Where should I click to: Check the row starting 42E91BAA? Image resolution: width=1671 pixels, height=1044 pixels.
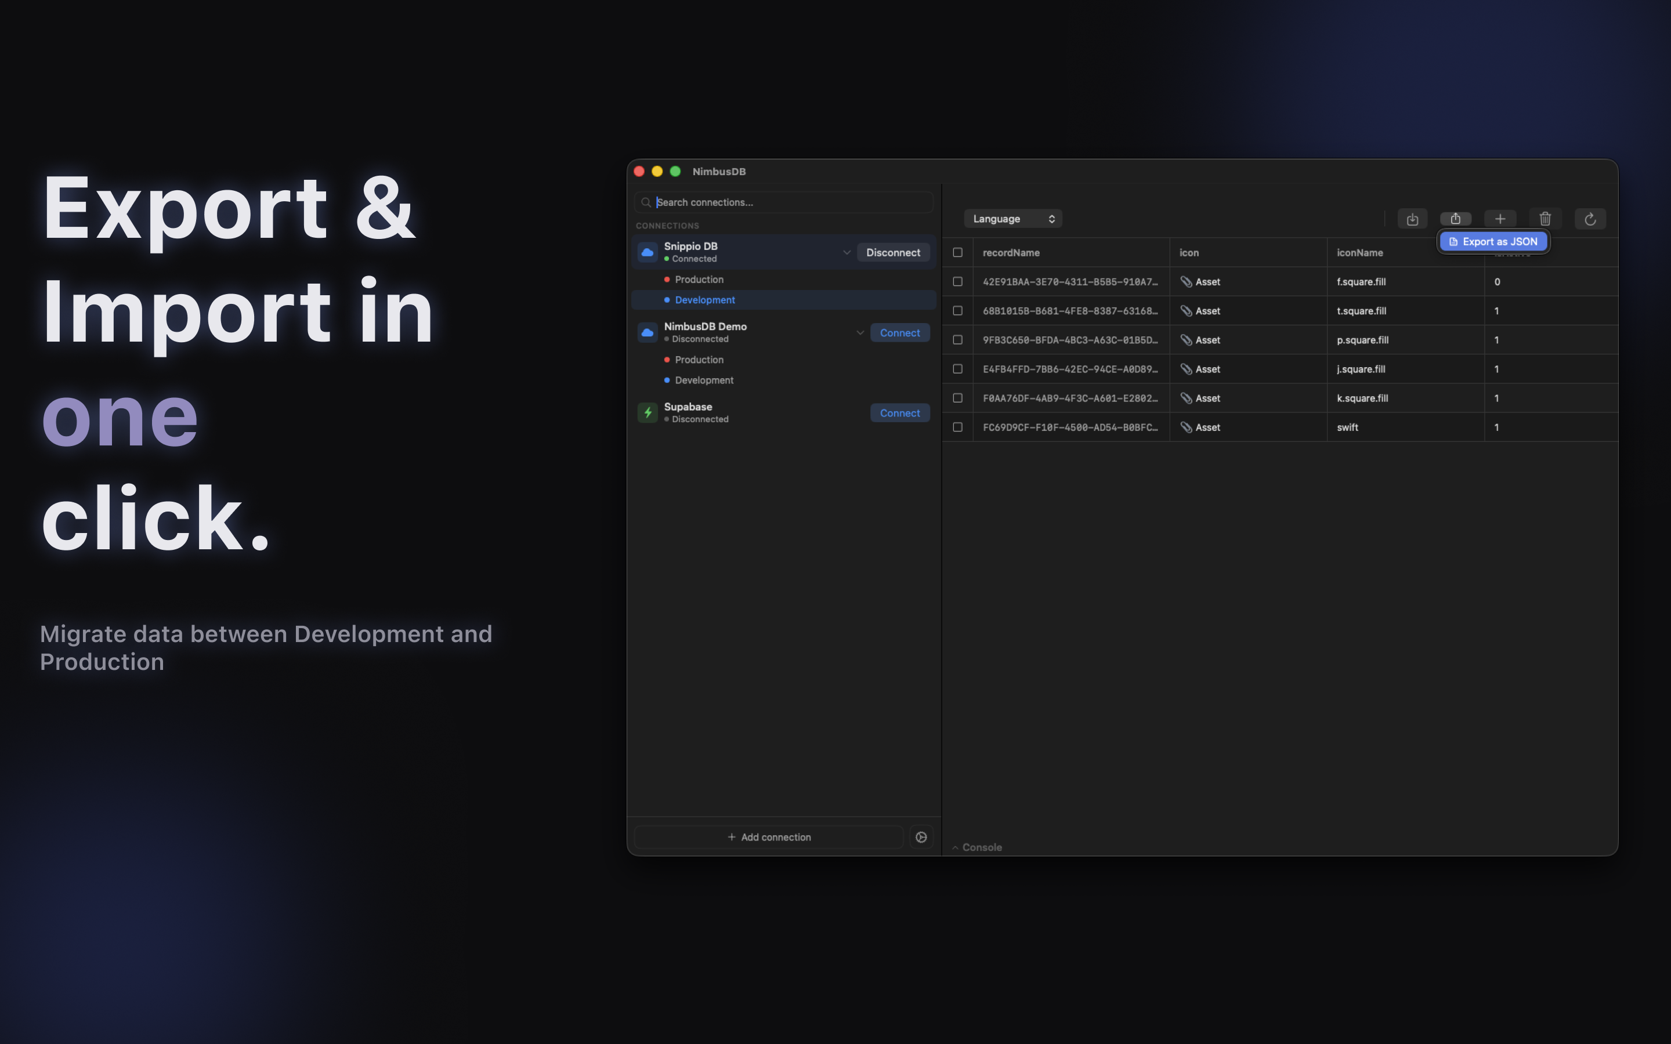(958, 282)
